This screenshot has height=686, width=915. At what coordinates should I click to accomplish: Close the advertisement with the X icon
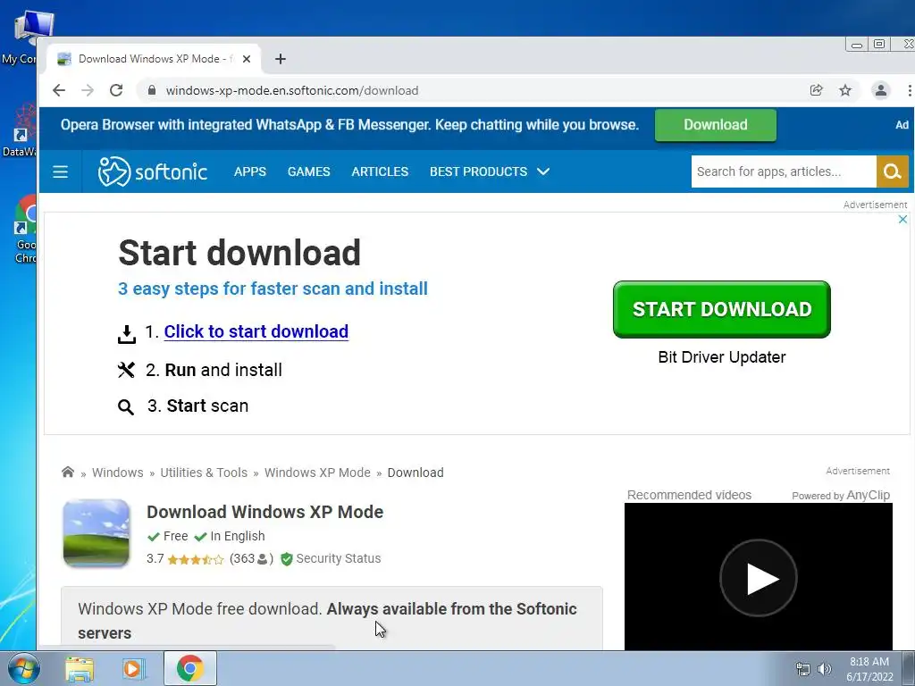pyautogui.click(x=902, y=220)
